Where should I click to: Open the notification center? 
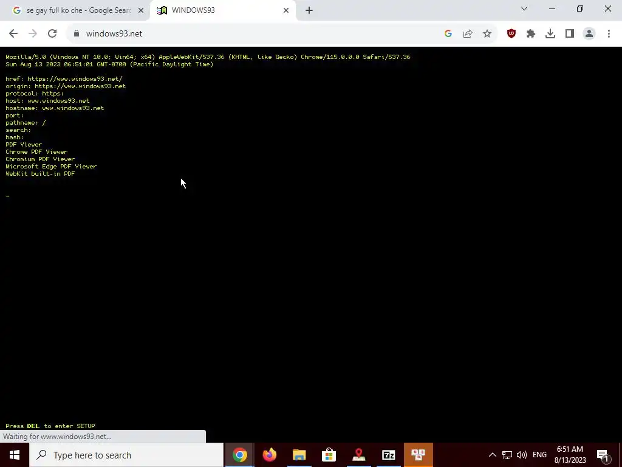click(603, 455)
